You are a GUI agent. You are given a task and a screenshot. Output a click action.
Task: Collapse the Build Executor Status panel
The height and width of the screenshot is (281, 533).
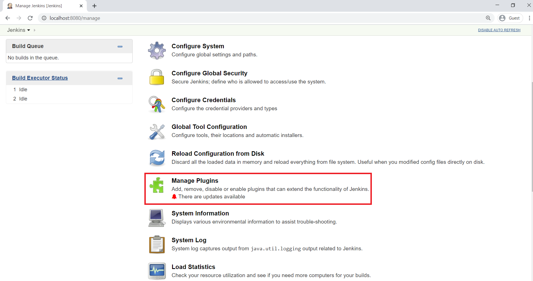(x=120, y=78)
